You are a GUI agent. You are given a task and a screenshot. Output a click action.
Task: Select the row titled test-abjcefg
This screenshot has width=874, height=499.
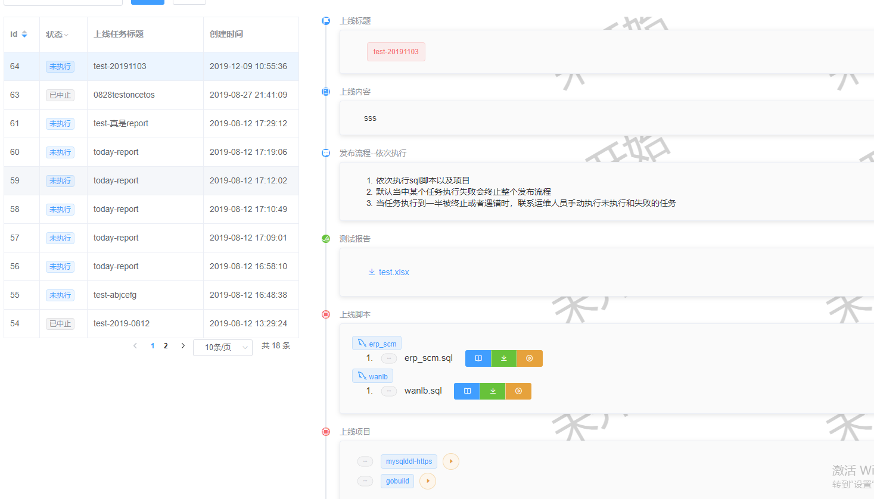(151, 295)
